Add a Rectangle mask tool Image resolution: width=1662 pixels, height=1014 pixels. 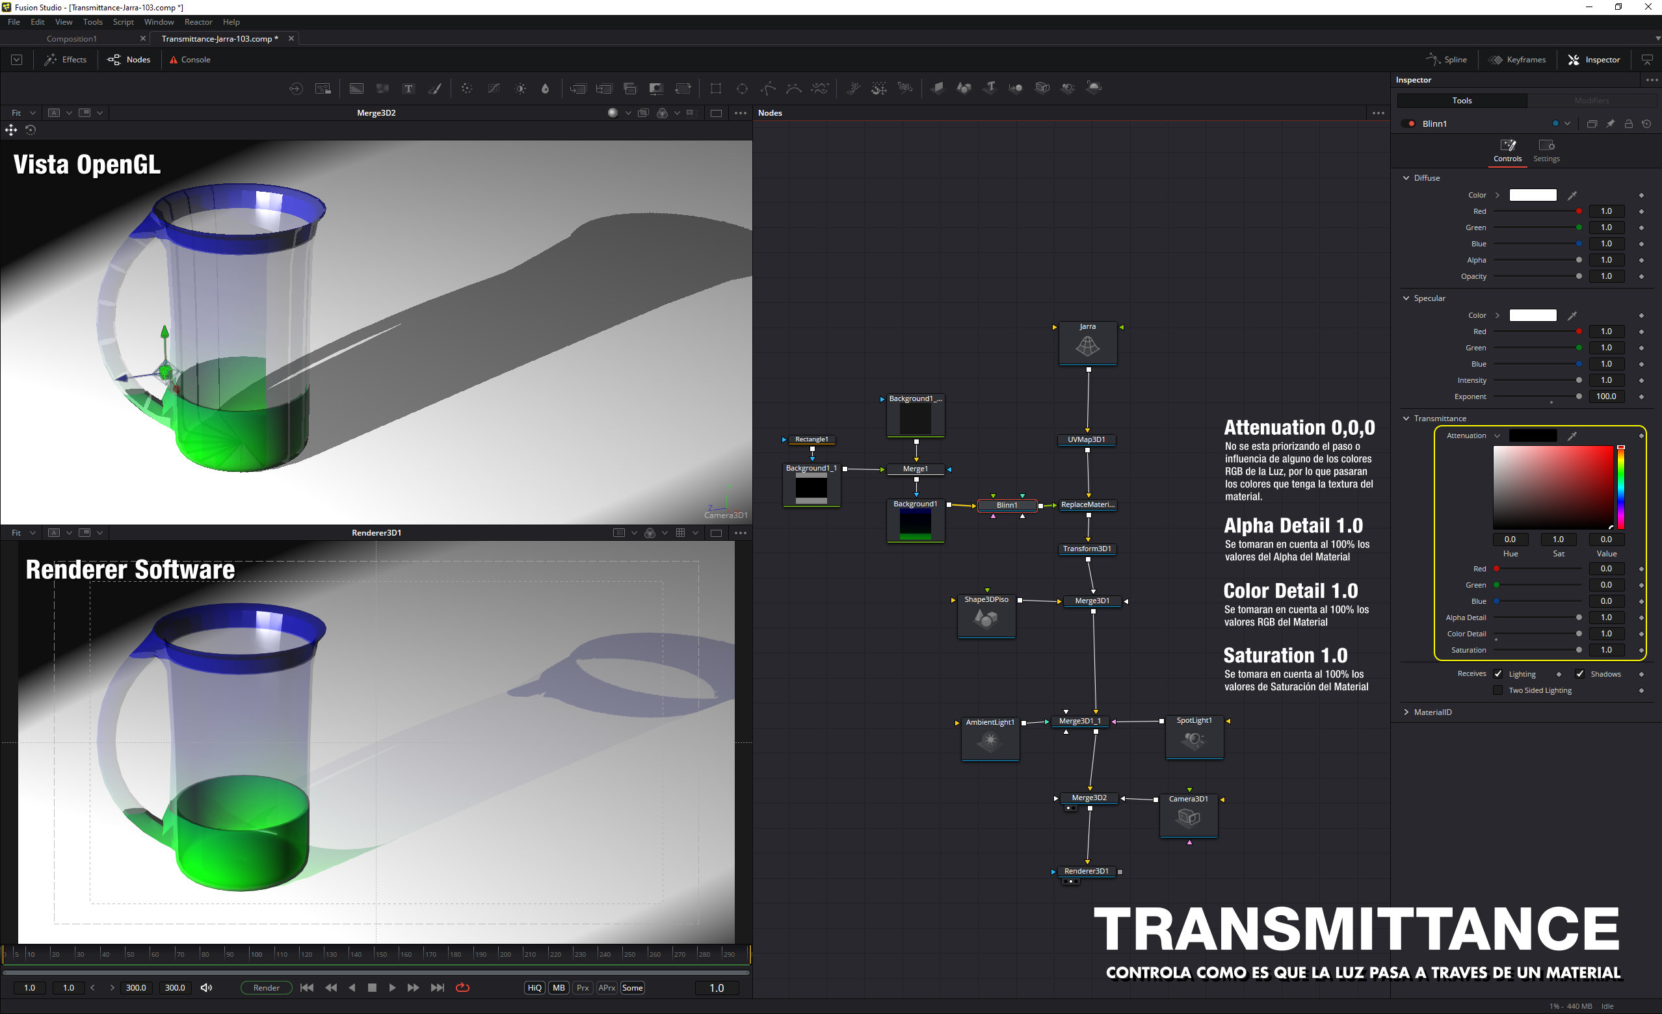coord(716,88)
